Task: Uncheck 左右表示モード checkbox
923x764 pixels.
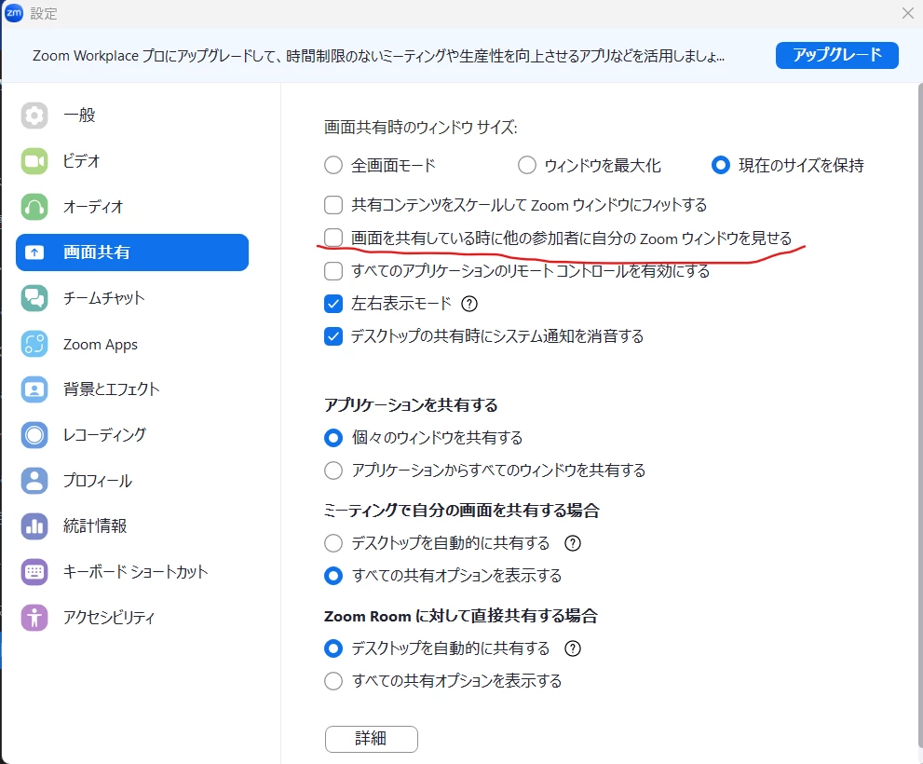Action: 333,304
